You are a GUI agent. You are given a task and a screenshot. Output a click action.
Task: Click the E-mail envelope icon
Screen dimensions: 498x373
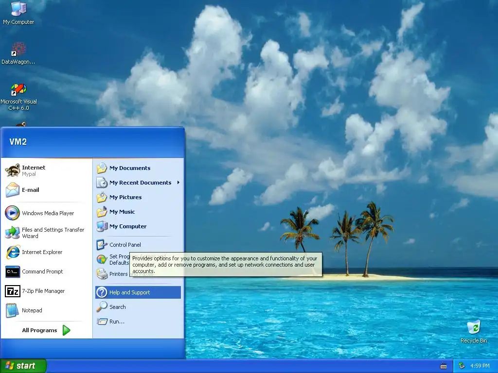tap(12, 190)
